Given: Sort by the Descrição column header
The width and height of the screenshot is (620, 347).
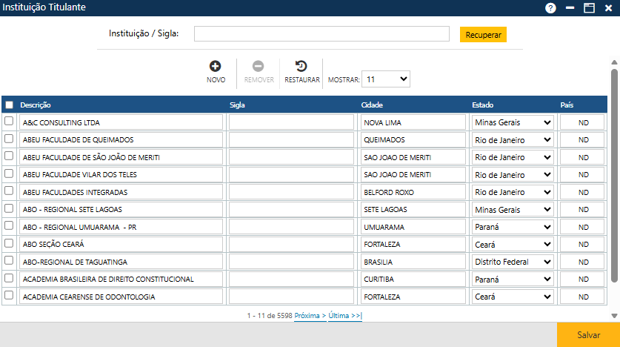Looking at the screenshot, I should 36,105.
